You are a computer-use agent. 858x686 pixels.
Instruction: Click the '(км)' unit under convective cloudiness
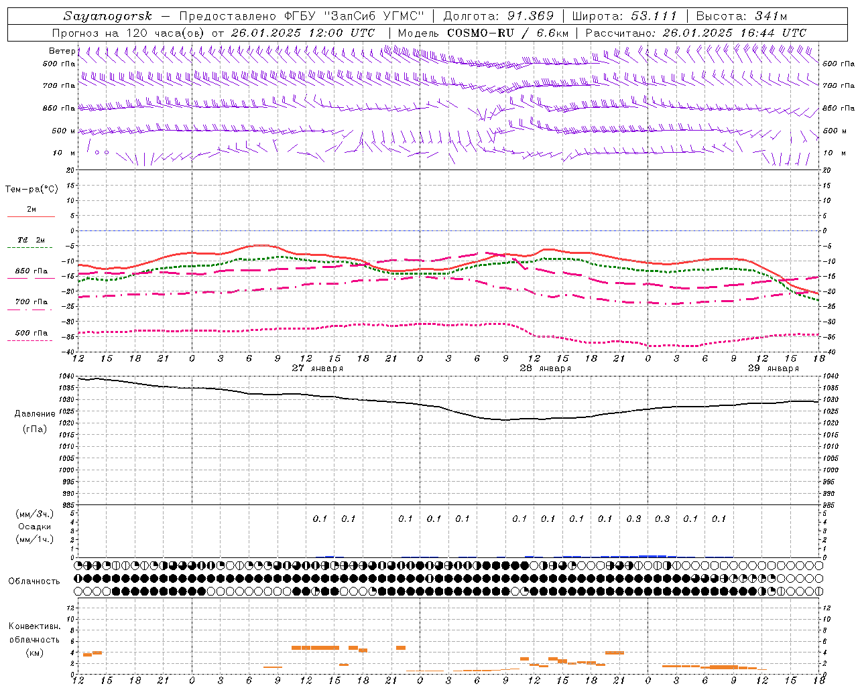(34, 653)
